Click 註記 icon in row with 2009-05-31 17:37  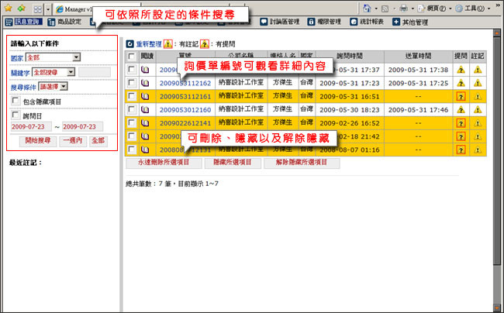point(478,70)
